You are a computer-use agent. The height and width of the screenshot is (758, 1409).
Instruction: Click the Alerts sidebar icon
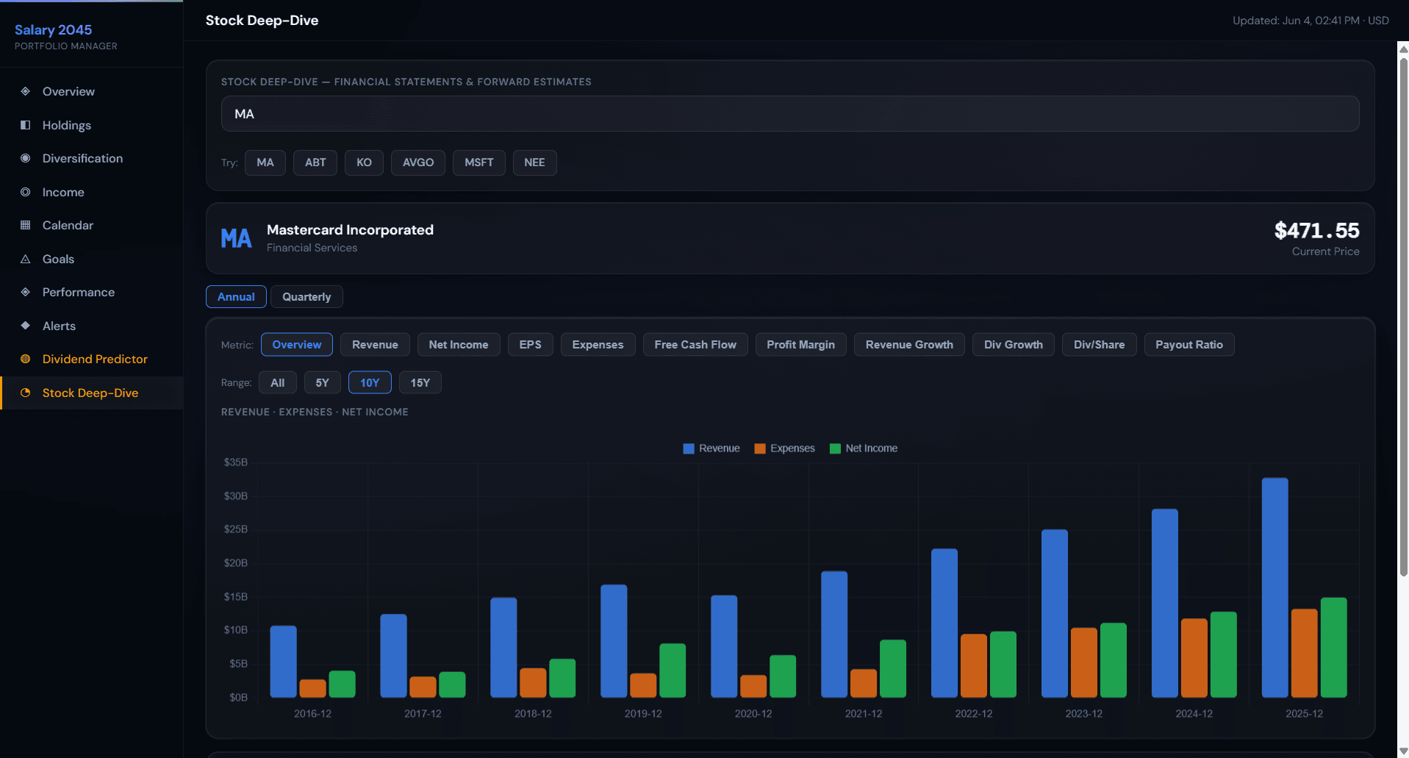click(26, 326)
